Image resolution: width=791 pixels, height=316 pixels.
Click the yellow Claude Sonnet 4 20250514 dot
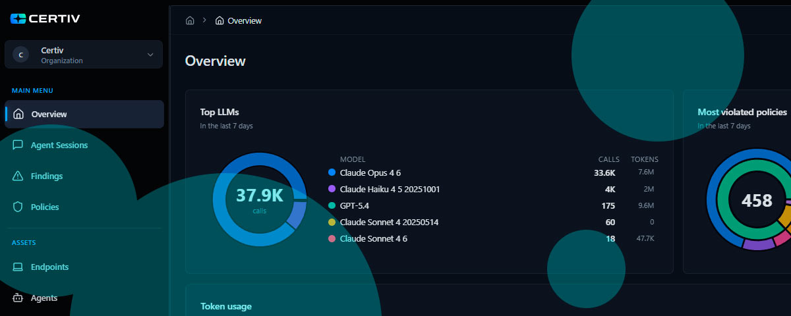click(332, 222)
